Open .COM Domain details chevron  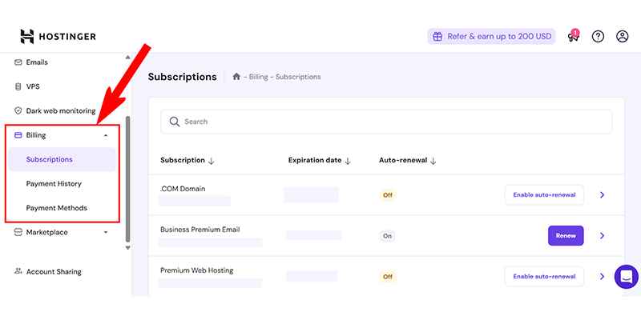pyautogui.click(x=602, y=195)
